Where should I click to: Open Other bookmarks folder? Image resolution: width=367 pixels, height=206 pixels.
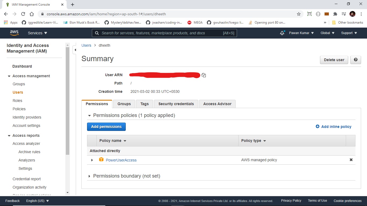click(x=348, y=23)
